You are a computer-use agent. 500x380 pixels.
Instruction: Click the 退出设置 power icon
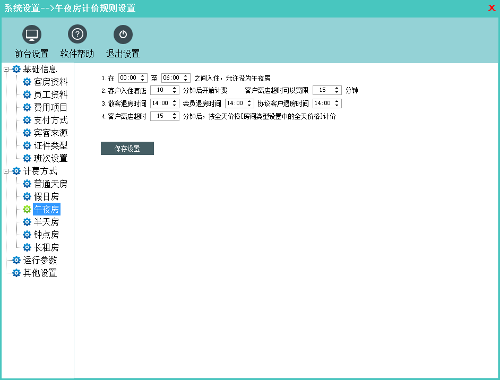point(123,34)
